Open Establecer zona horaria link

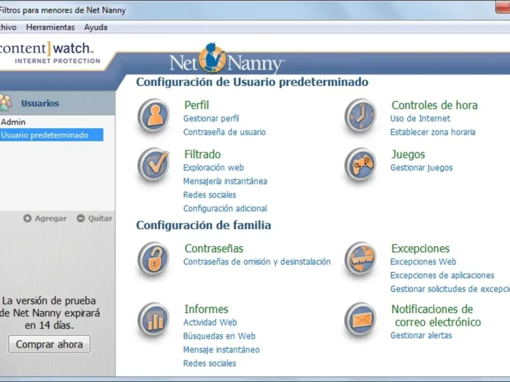point(433,132)
